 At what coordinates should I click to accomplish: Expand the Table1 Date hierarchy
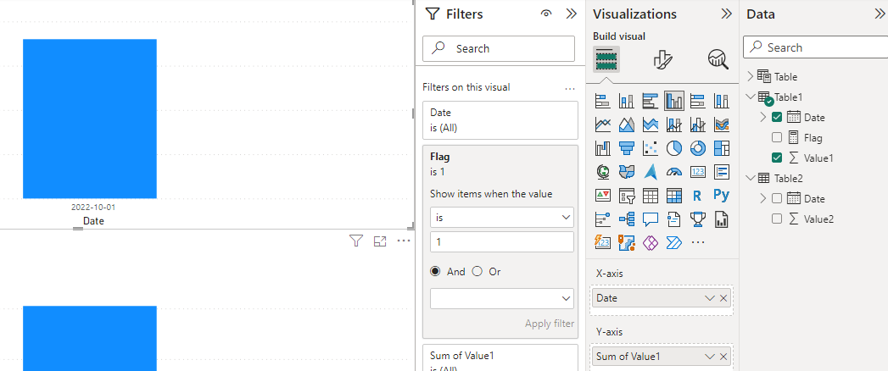pos(762,117)
